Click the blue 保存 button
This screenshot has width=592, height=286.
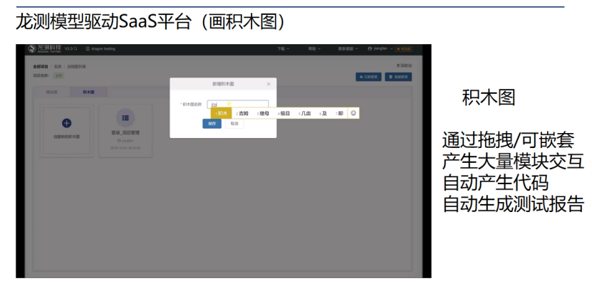212,124
